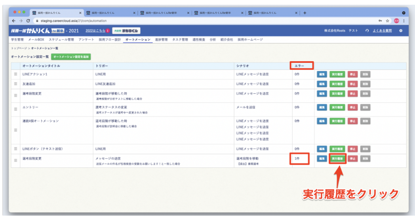Screen dimensions: 415x218
Task: Click drag handle for エントリー row
Action: [16, 109]
